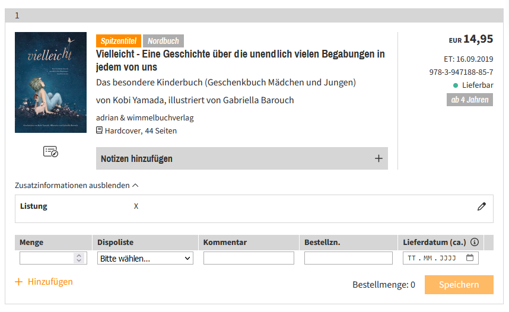Viewport: 509px width, 312px height.
Task: Expand the Notizen hinzufügen panel
Action: click(242, 158)
